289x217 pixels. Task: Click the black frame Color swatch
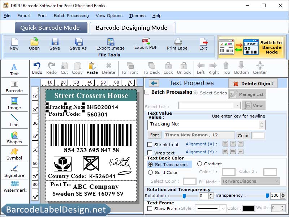249,209
